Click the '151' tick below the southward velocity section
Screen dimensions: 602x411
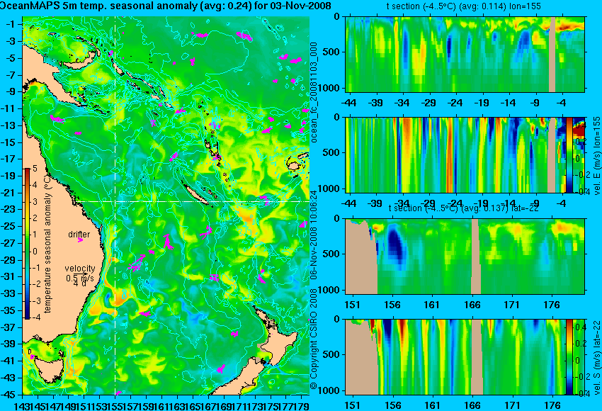point(353,405)
